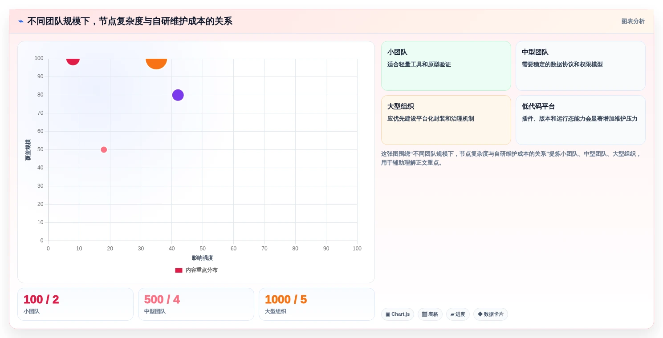Click the 500 / 4 stat card
663x338 pixels.
coord(196,304)
